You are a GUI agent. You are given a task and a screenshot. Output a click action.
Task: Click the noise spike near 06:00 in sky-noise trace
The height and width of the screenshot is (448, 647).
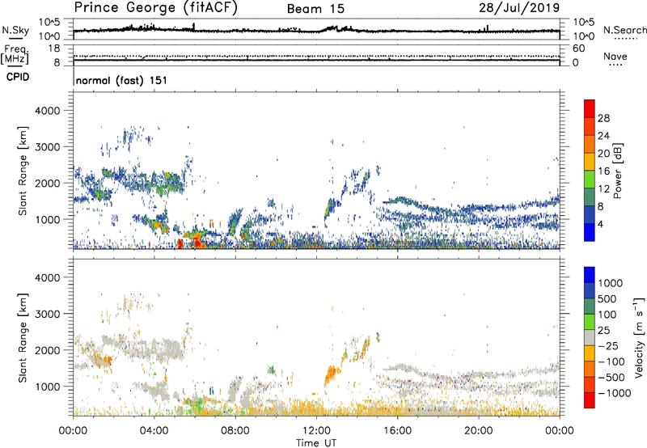point(194,27)
